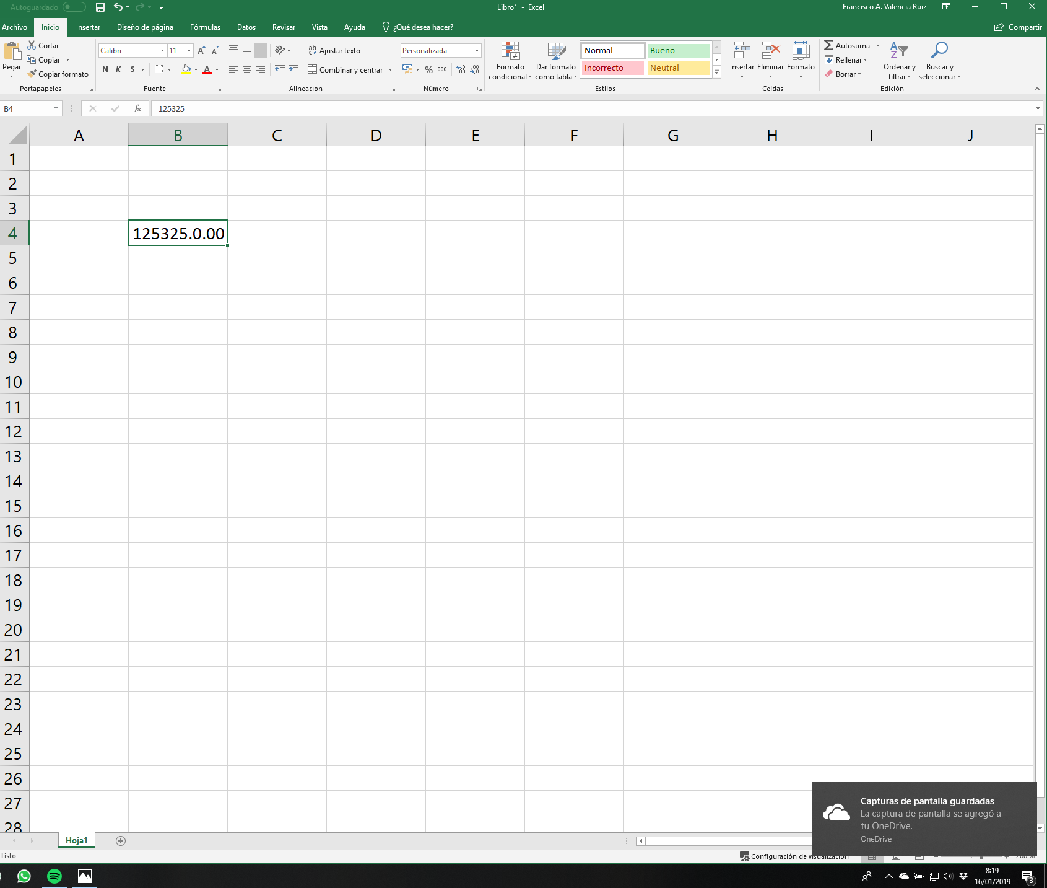The height and width of the screenshot is (888, 1047).
Task: Switch to Fórmulas tab
Action: (x=205, y=27)
